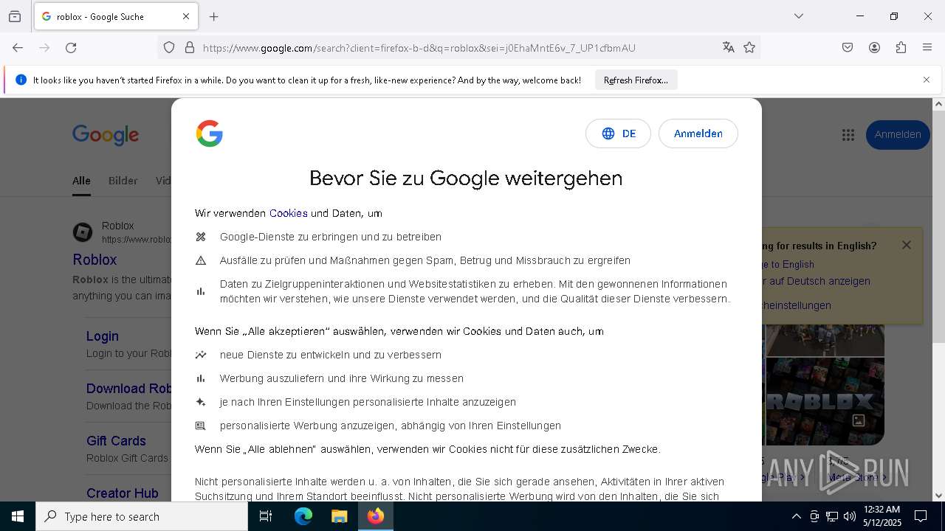Click the blue Anmelden button at page top right
This screenshot has height=531, width=945.
[898, 135]
